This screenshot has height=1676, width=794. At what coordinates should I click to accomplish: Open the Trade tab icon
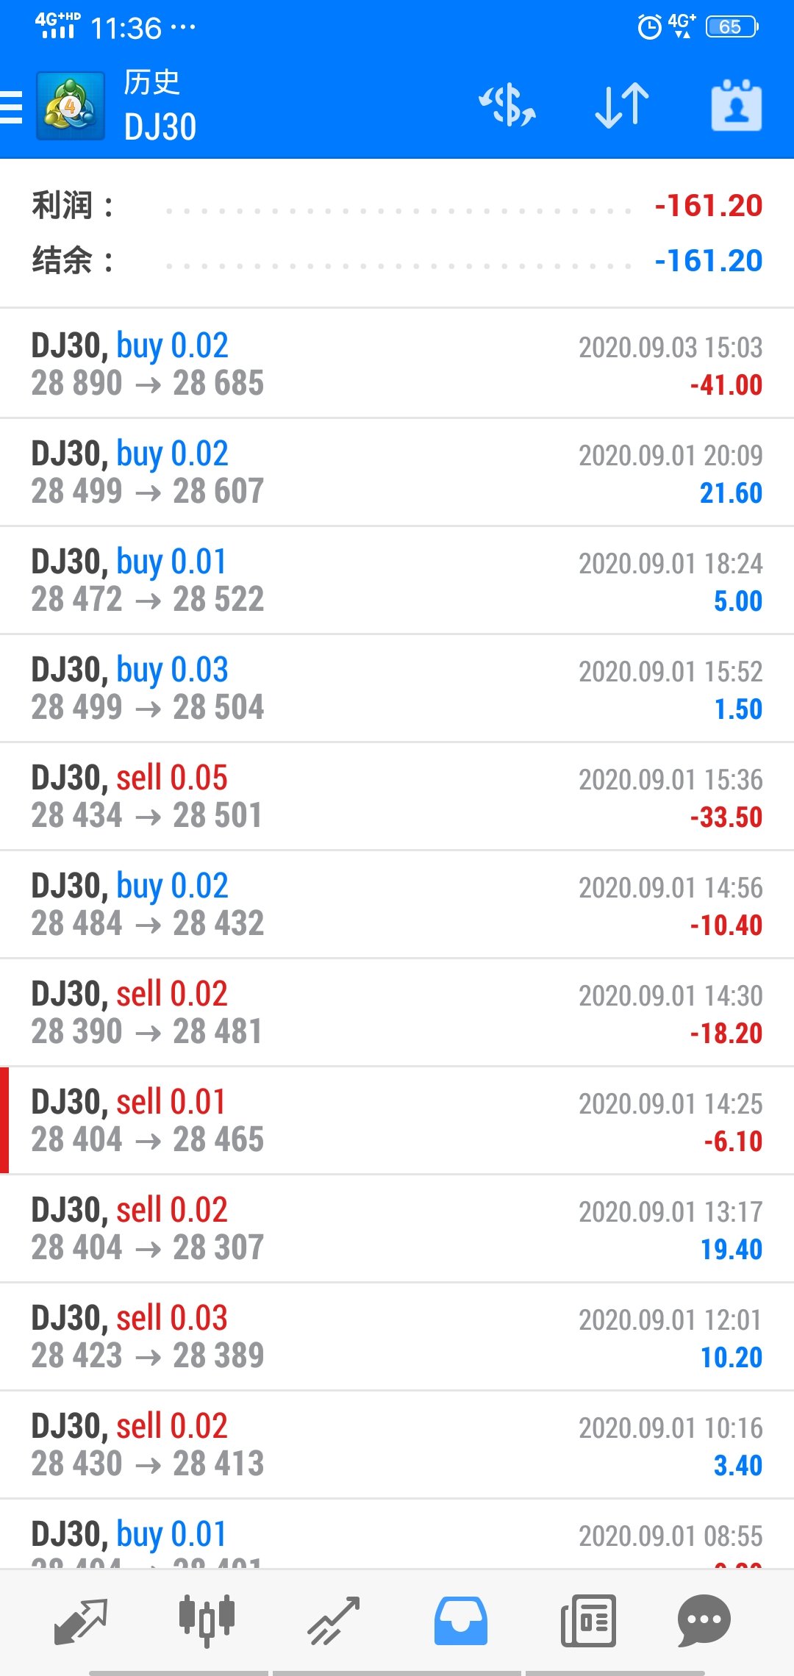[334, 1621]
